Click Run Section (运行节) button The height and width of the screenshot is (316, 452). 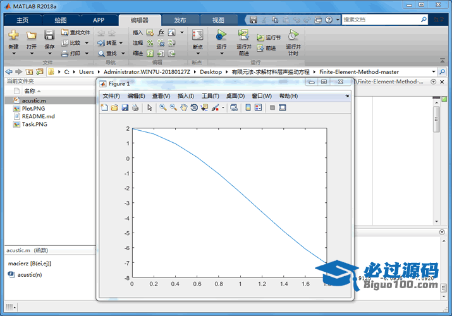(269, 37)
